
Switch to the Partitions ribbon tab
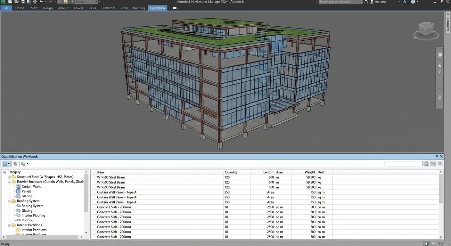point(108,8)
